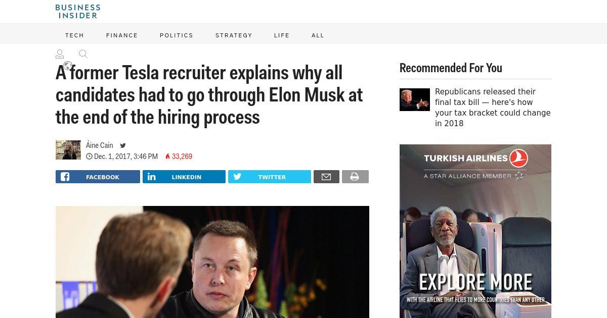This screenshot has width=607, height=318.
Task: Open the user account icon
Action: tap(60, 54)
